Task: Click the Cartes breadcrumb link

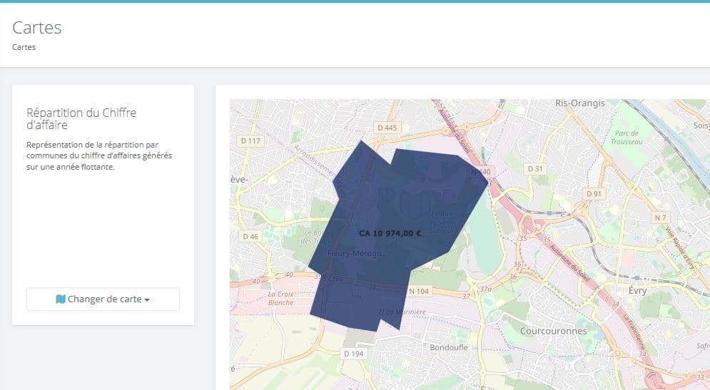Action: [24, 47]
